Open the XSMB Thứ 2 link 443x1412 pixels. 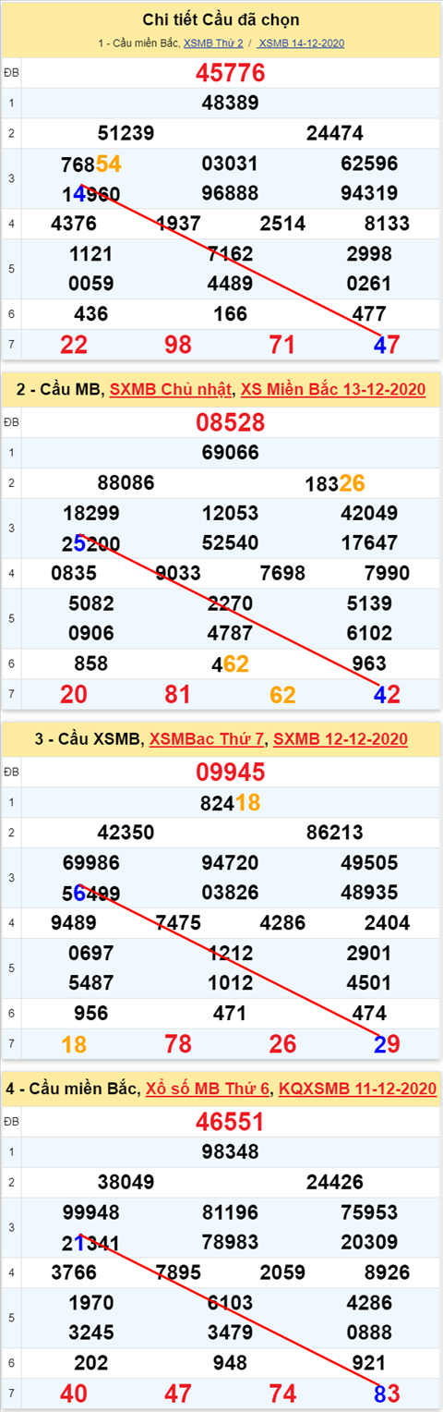[x=213, y=43]
